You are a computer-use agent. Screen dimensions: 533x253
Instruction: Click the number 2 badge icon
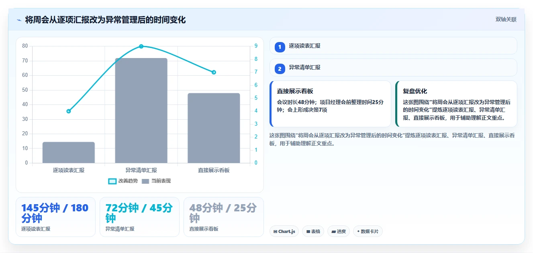280,69
